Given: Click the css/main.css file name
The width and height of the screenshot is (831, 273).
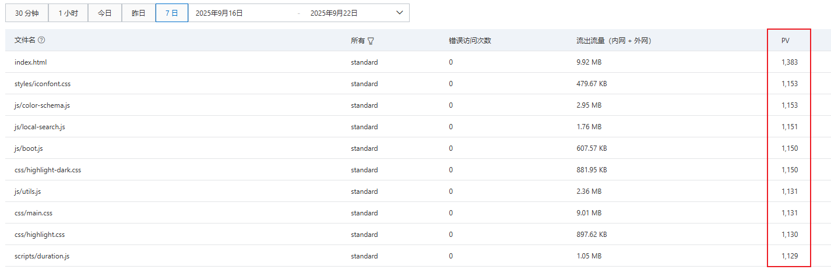Looking at the screenshot, I should (33, 213).
